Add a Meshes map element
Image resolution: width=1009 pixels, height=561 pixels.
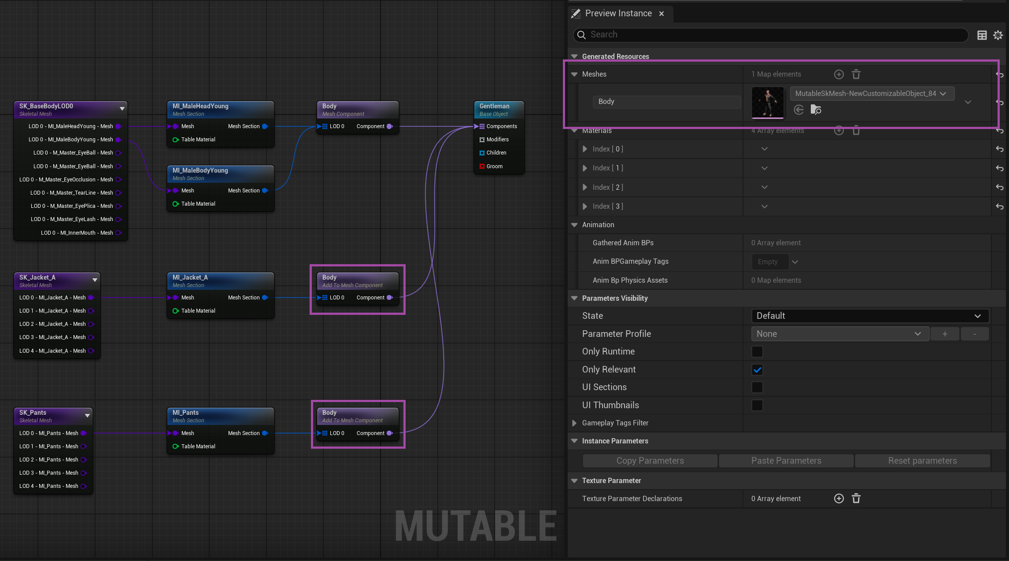pos(839,74)
